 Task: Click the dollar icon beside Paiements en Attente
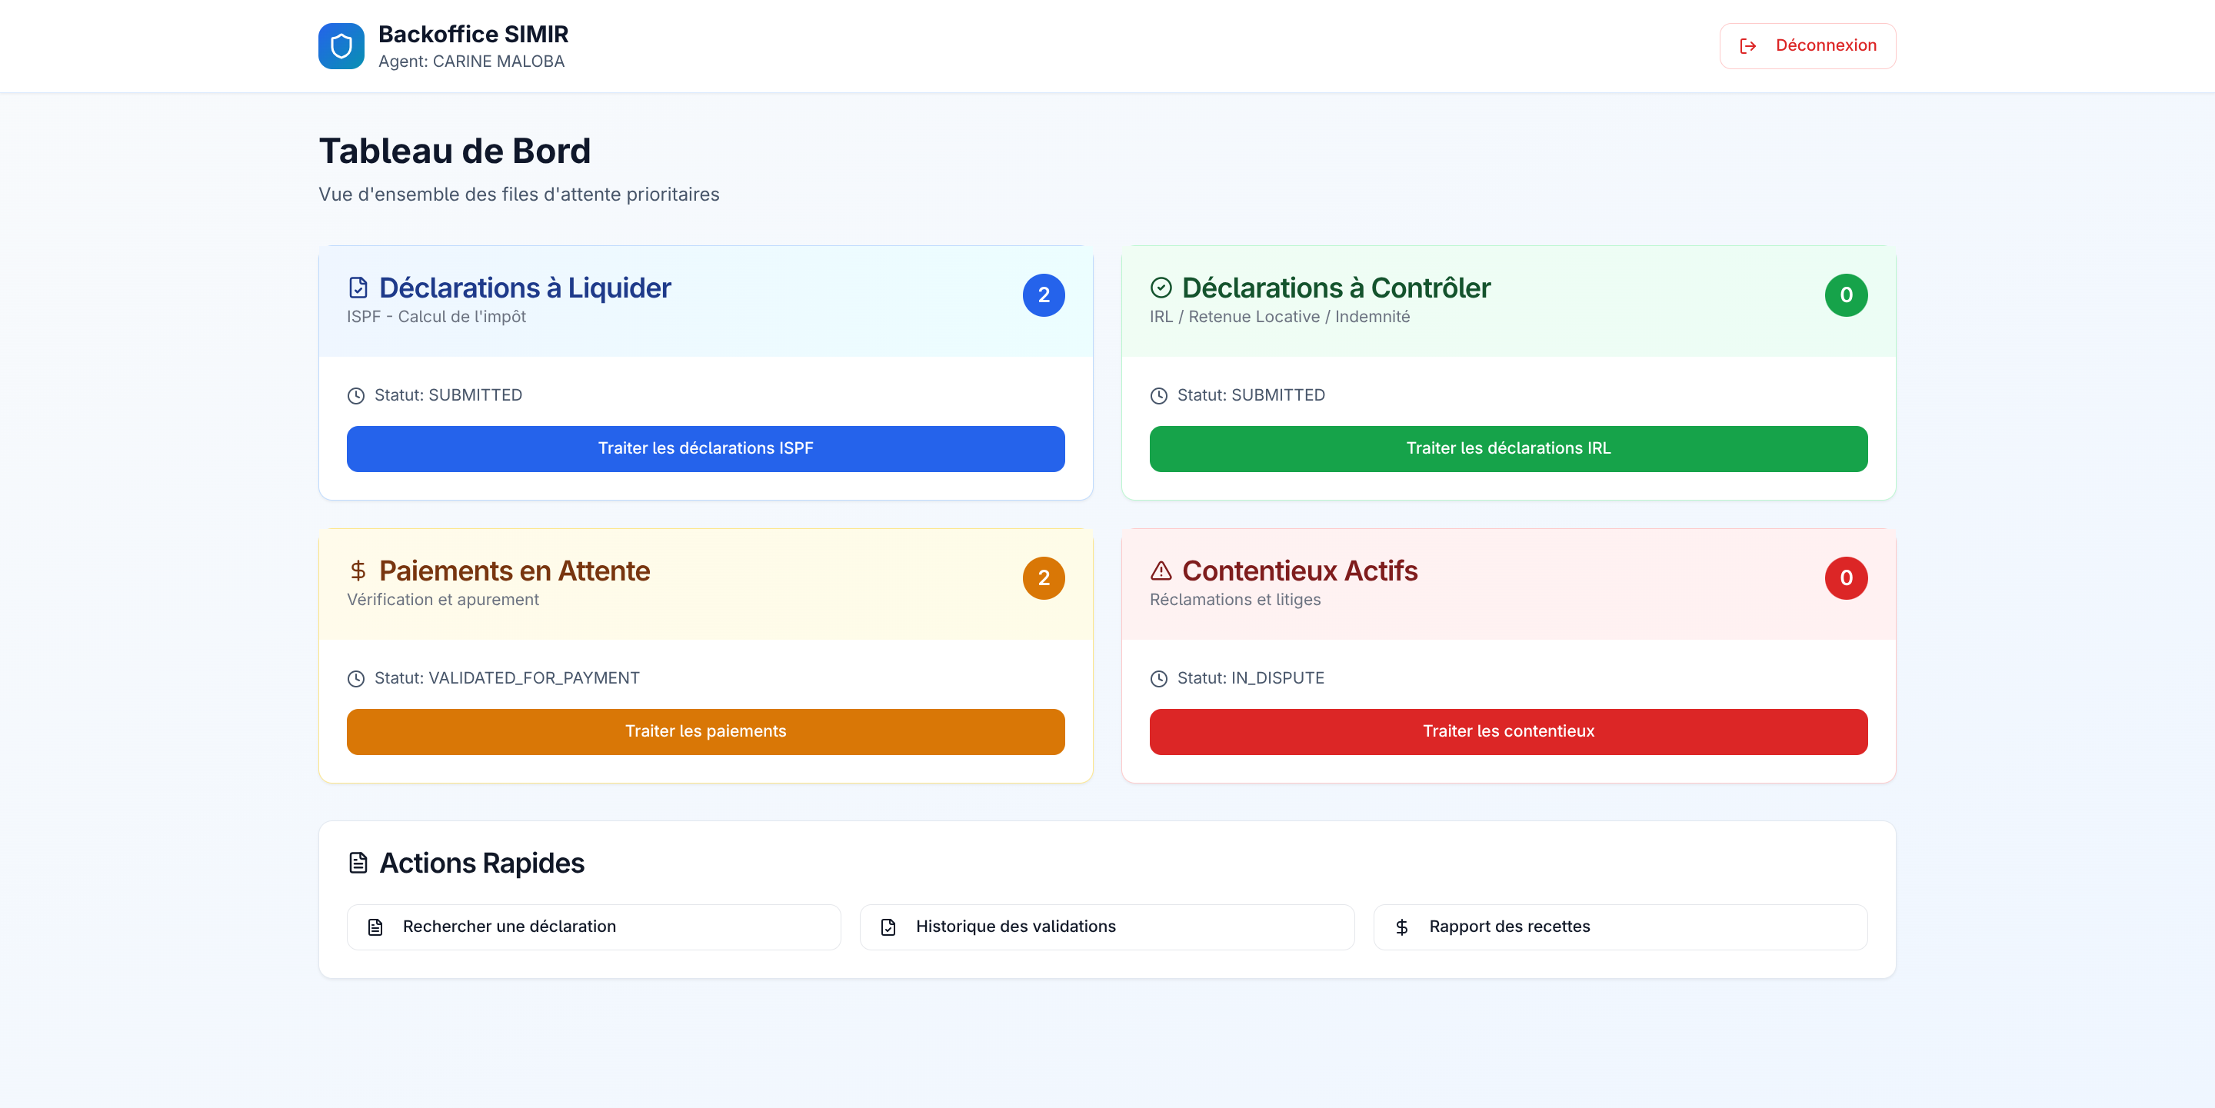pyautogui.click(x=357, y=570)
